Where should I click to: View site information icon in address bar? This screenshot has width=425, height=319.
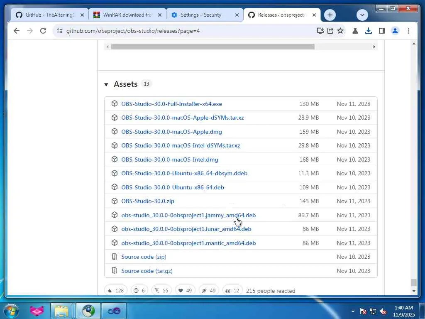[x=60, y=31]
